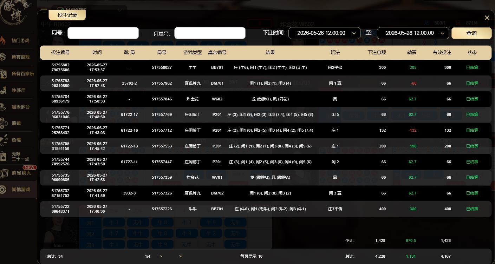The width and height of the screenshot is (495, 264).
Task: Click the 热门游戏 menu label
Action: [x=20, y=41]
